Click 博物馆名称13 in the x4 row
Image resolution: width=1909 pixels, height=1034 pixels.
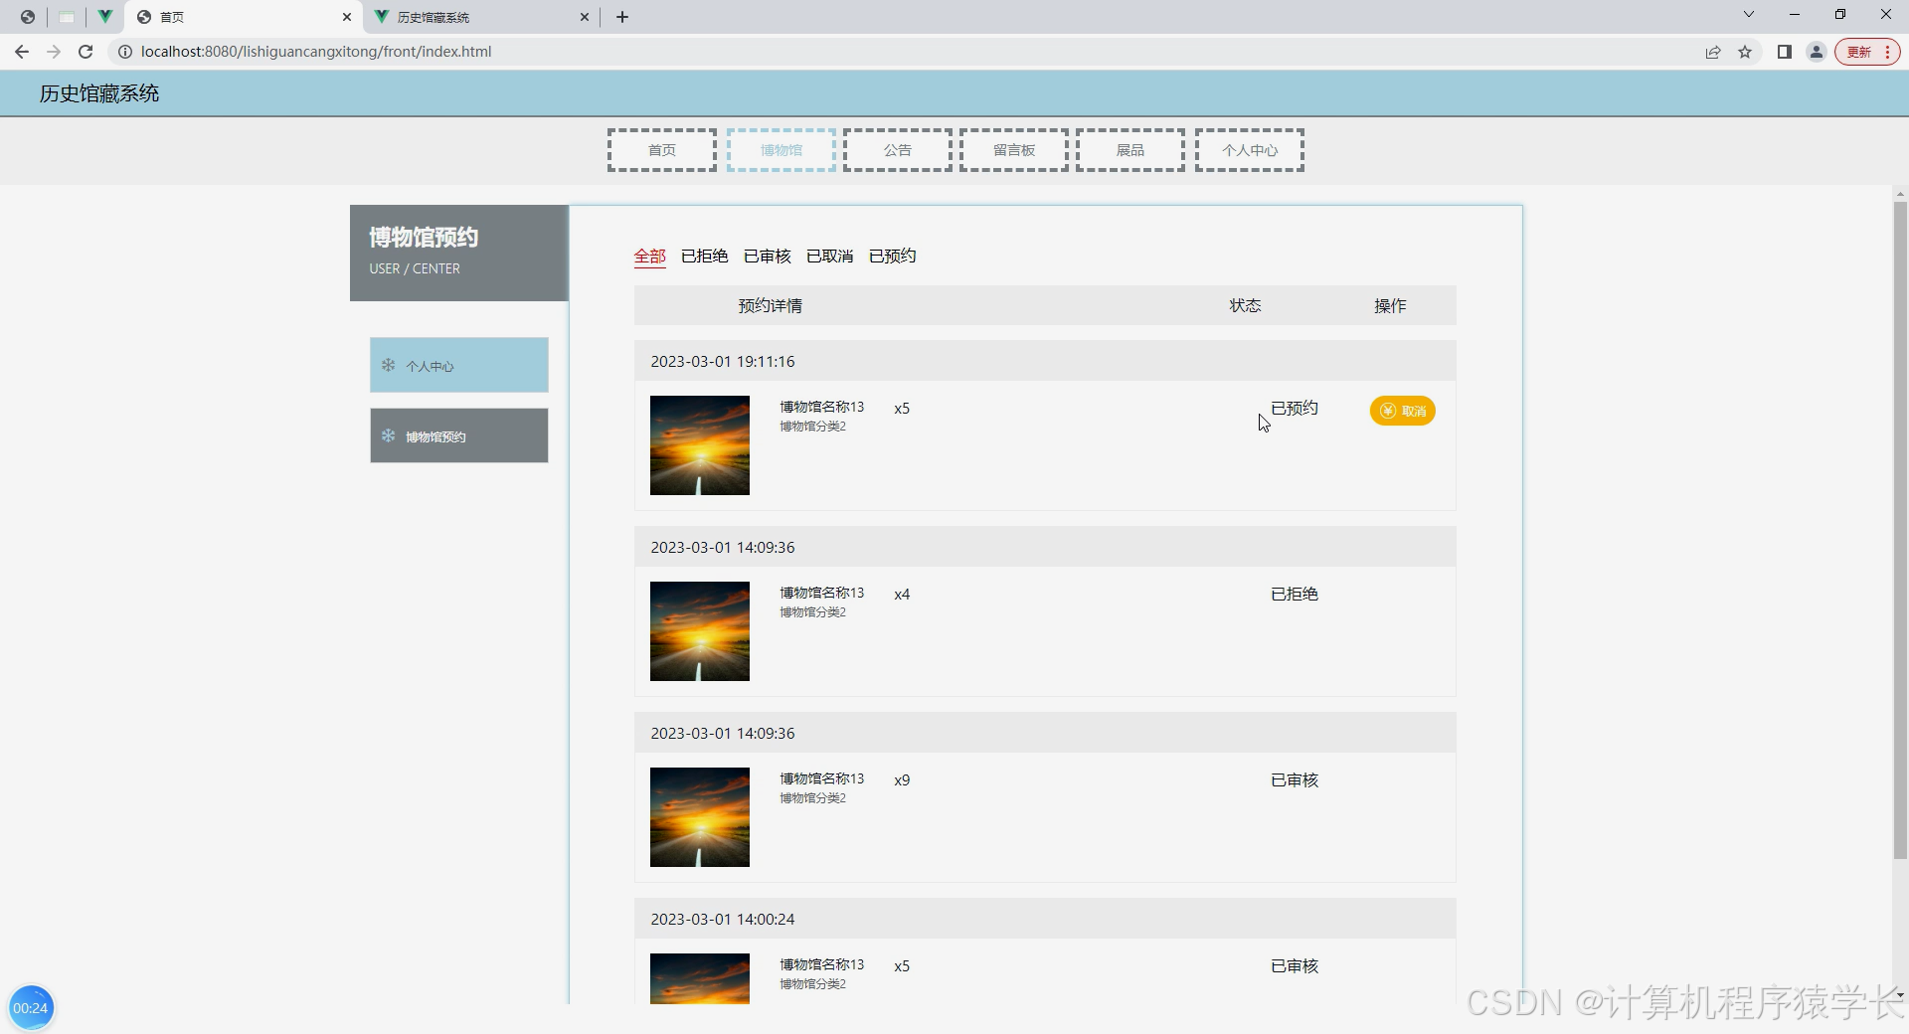(822, 593)
